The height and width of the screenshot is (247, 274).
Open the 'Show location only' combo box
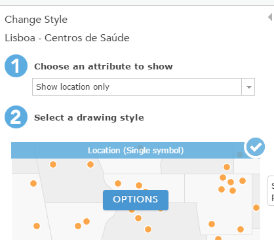coord(144,87)
